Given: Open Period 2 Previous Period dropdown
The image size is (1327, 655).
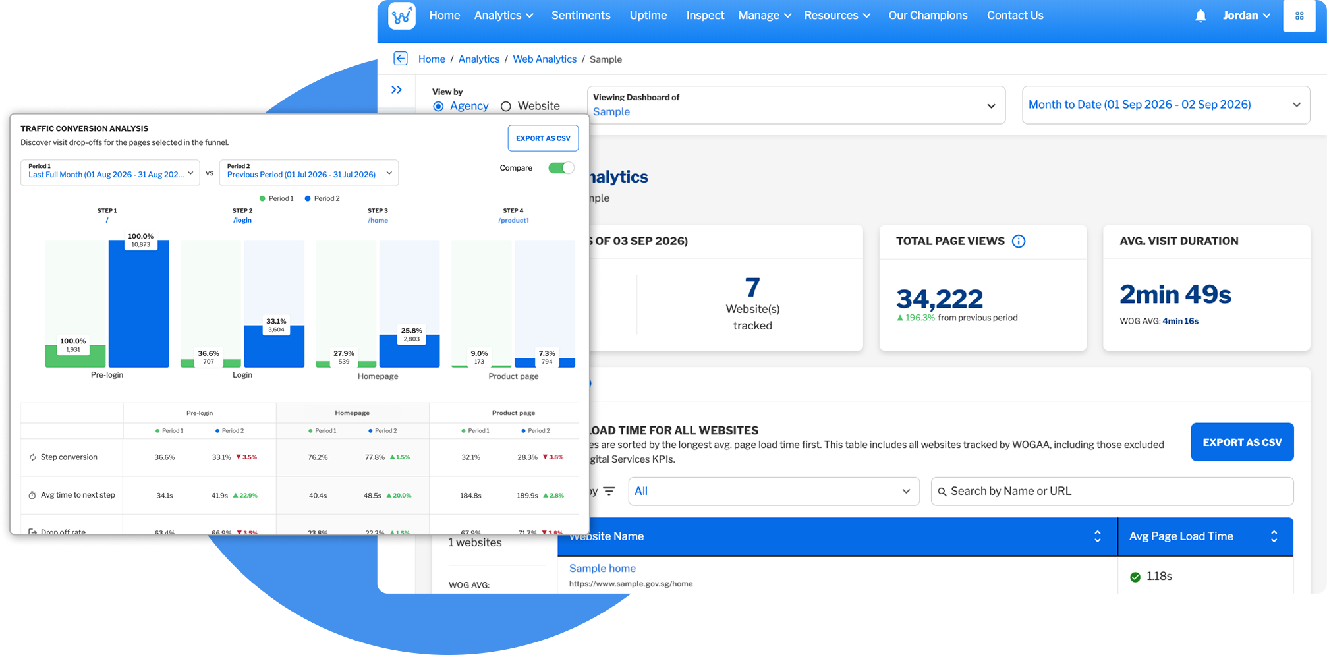Looking at the screenshot, I should tap(309, 173).
